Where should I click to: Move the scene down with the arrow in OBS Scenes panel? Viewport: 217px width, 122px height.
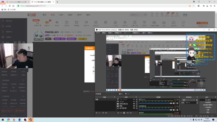[x=106, y=113]
